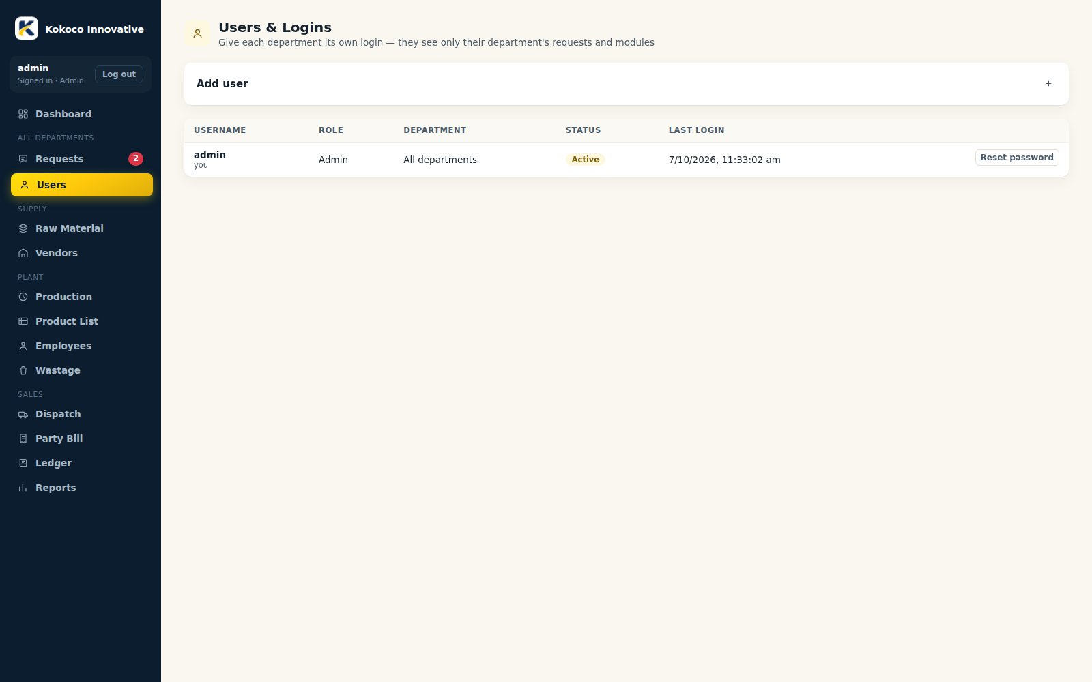The image size is (1092, 682).
Task: Click the Production clock icon
Action: click(23, 297)
